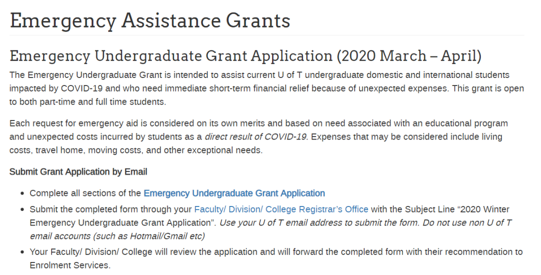Open Faculty/ Division/ College Registrar's Office link
The width and height of the screenshot is (541, 275).
click(x=281, y=209)
